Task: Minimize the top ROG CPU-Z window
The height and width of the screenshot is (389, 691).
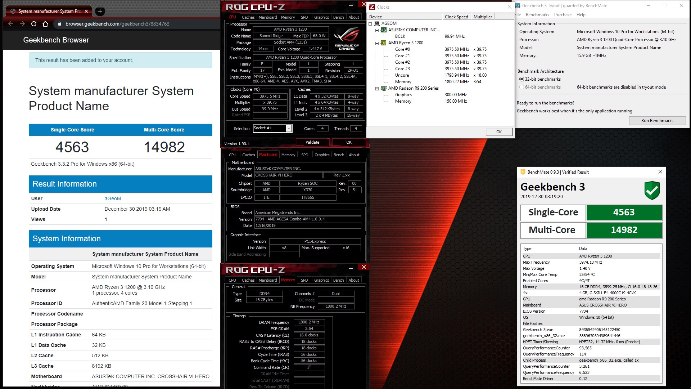Action: (x=351, y=6)
